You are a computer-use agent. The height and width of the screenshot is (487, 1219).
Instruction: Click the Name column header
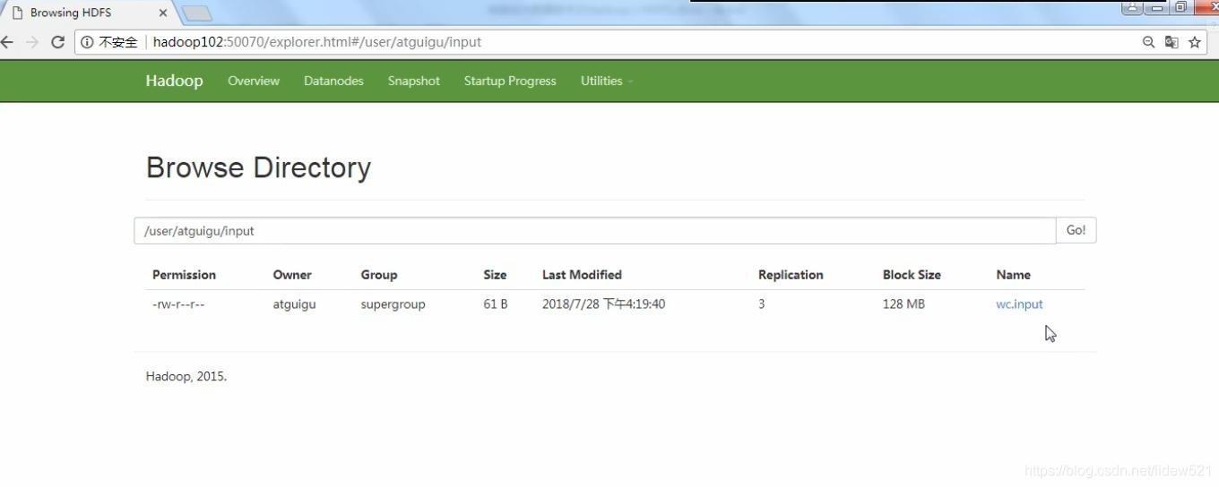pyautogui.click(x=1013, y=275)
